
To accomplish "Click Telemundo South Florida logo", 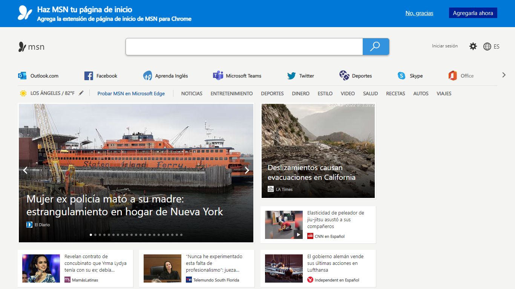I will coord(189,280).
